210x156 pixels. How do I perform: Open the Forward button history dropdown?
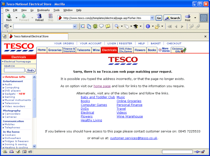(x=32, y=18)
